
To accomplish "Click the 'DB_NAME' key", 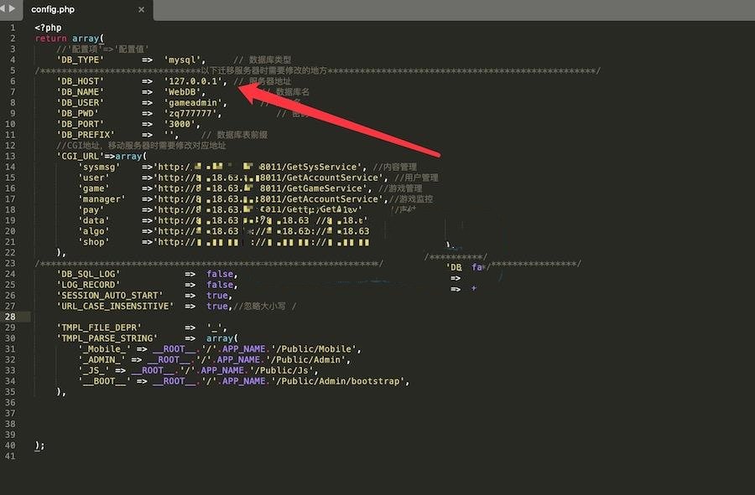I will (80, 92).
